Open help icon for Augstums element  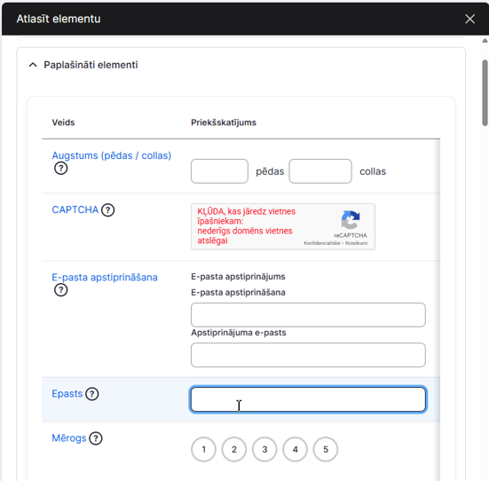[61, 169]
